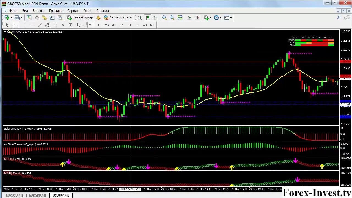The image size is (352, 198).
Task: Open the Окно menu
Action: pos(87,11)
